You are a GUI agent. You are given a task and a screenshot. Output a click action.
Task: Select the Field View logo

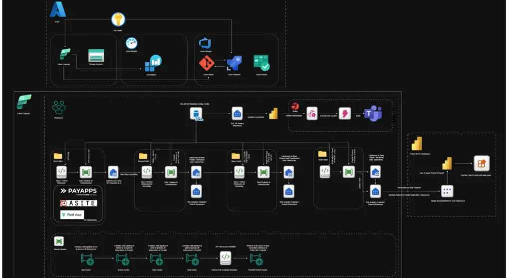tap(73, 214)
